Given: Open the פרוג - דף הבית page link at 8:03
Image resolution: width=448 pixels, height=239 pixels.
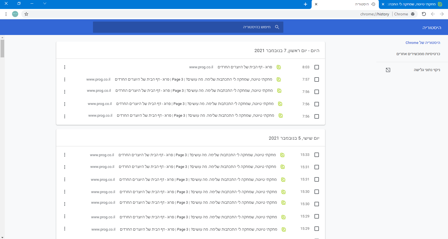Looking at the screenshot, I should 245,67.
